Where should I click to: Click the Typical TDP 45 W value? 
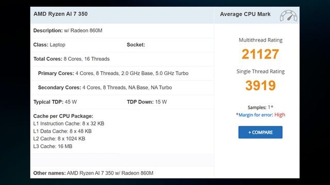[71, 102]
